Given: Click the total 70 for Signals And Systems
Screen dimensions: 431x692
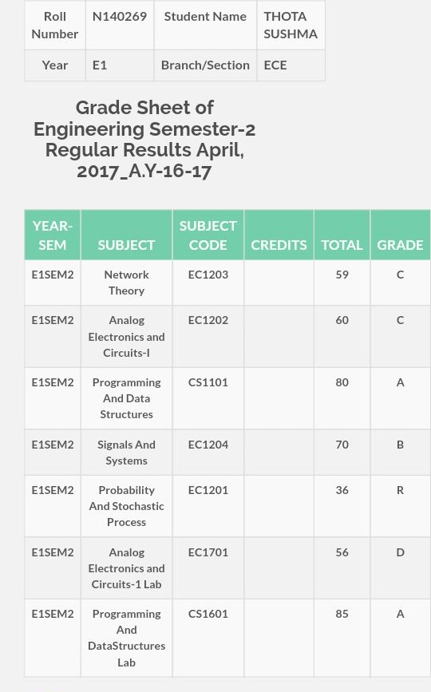Looking at the screenshot, I should [x=342, y=445].
